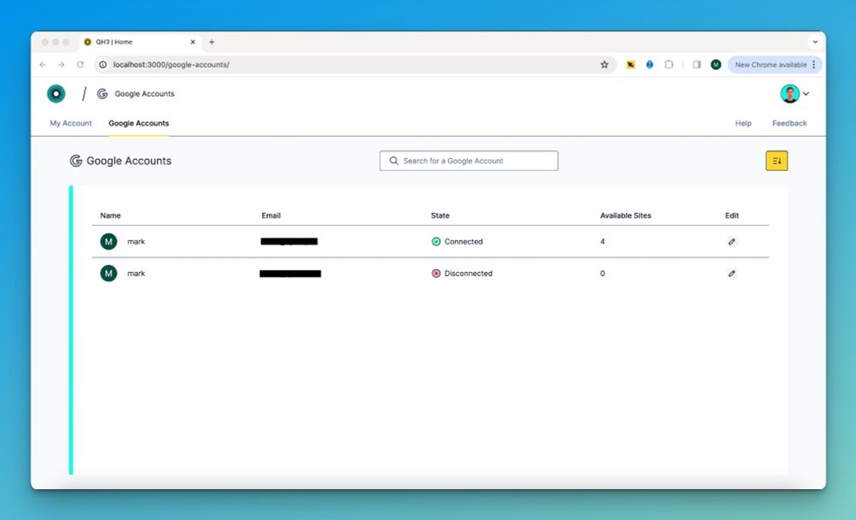This screenshot has width=856, height=520.
Task: Click the Search for a Google Account field
Action: [x=469, y=161]
